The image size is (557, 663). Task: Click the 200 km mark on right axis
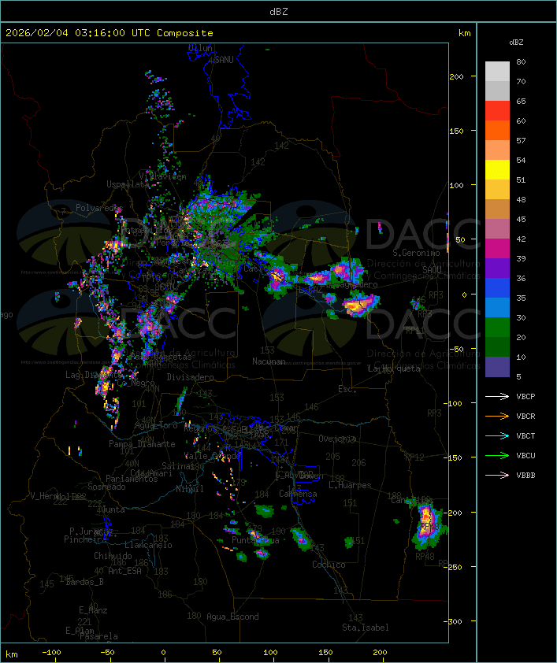click(x=456, y=76)
